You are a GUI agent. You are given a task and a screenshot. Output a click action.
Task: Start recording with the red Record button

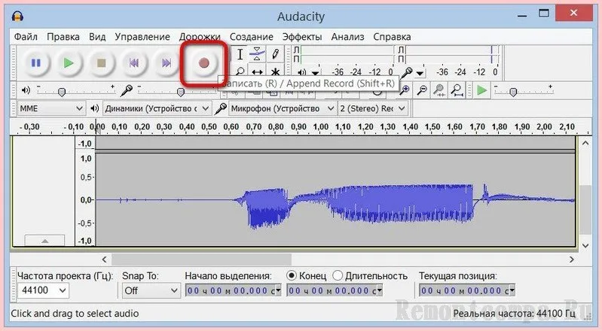point(203,63)
